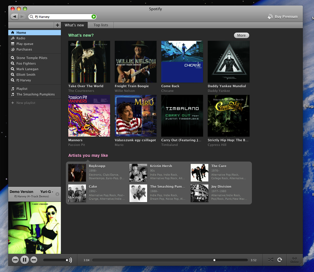Click the magnifier icon in search field
This screenshot has height=272, width=314.
tap(31, 16)
